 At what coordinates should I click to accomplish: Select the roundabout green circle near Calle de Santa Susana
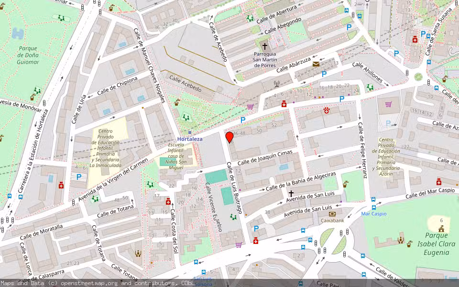[x=418, y=77]
